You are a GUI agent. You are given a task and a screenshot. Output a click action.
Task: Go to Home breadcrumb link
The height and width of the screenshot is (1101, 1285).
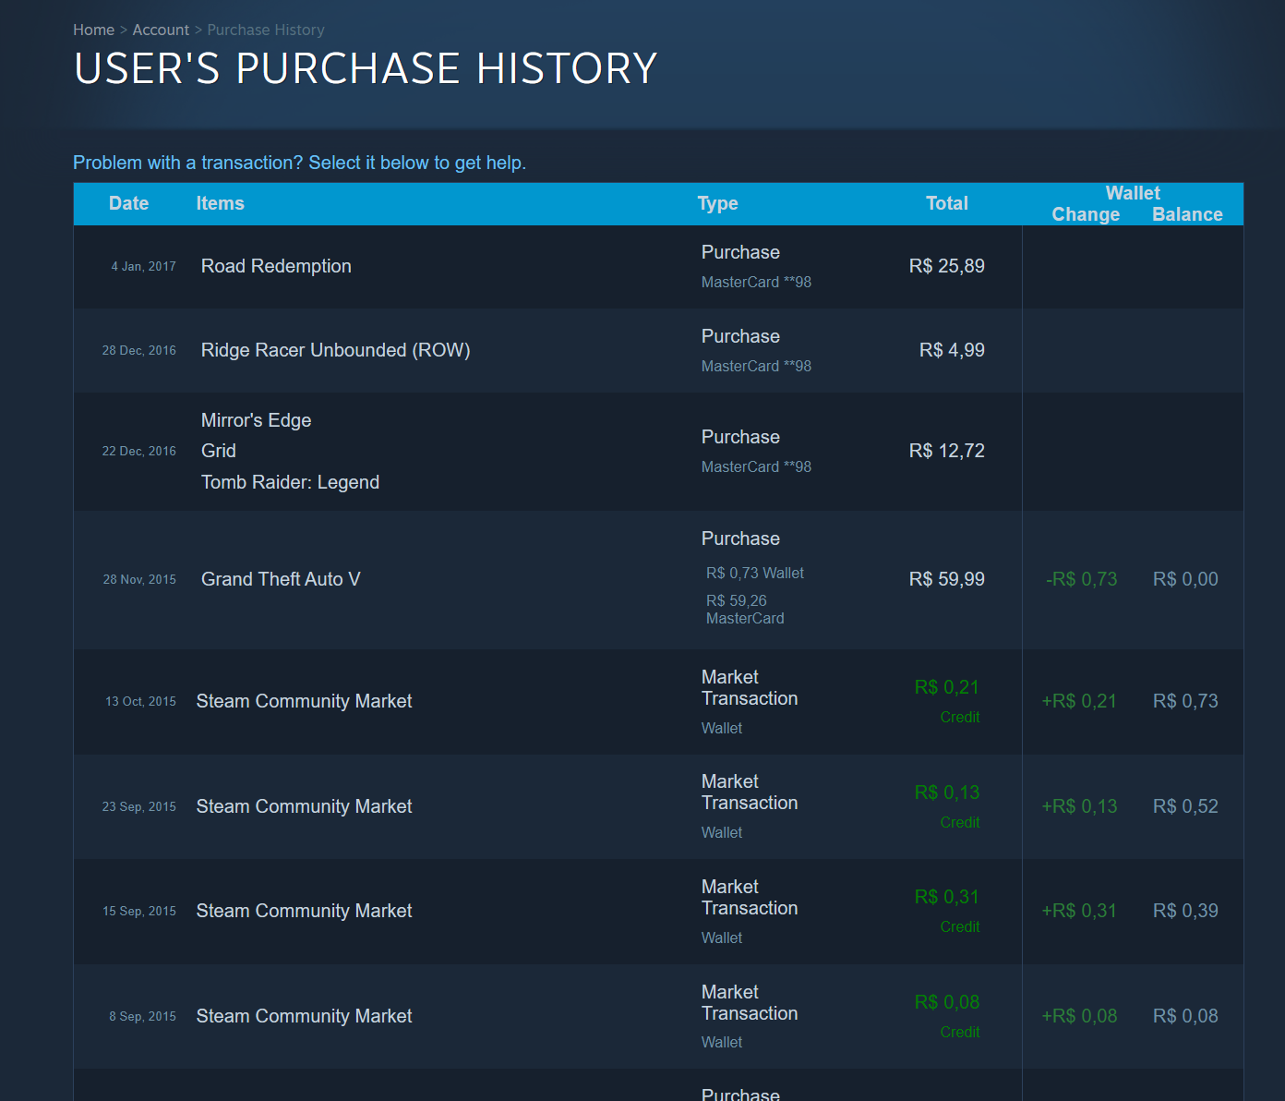(93, 30)
